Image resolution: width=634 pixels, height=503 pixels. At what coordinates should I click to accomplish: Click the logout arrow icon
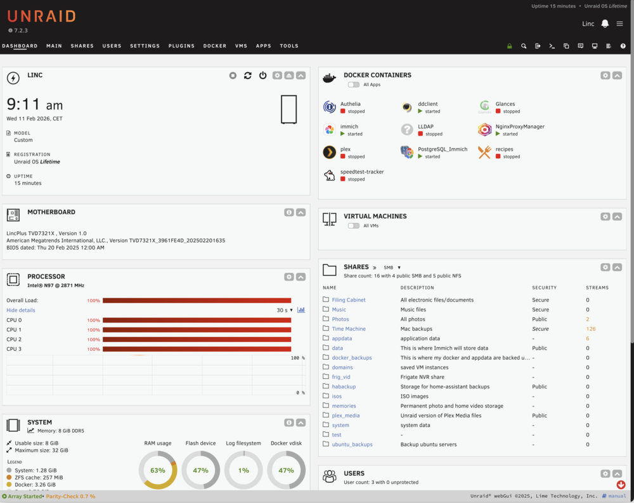538,46
